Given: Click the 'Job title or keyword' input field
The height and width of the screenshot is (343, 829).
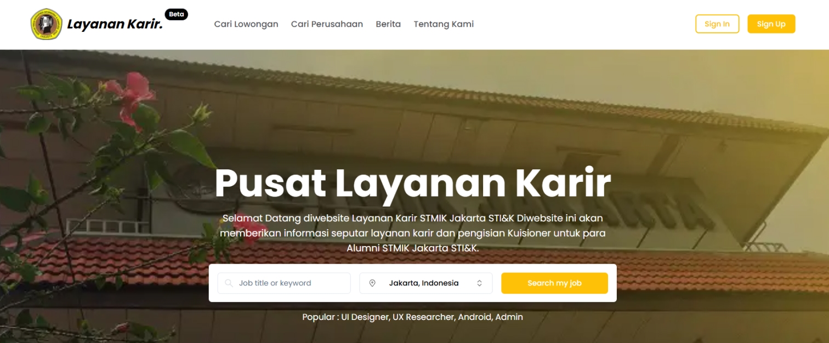Looking at the screenshot, I should tap(284, 283).
